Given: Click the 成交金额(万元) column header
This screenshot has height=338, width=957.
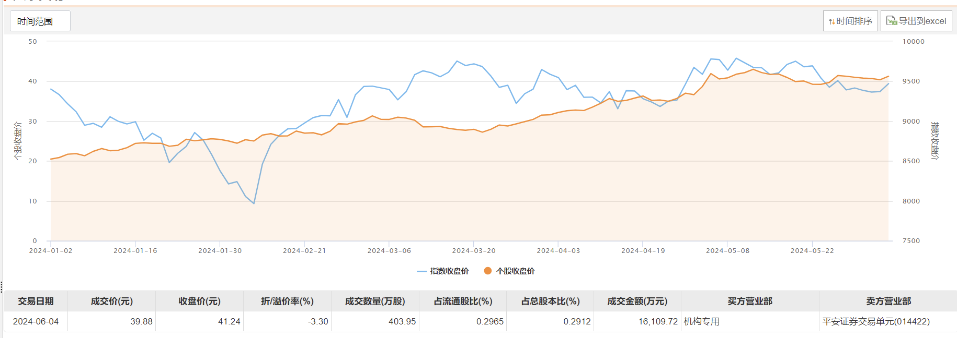Looking at the screenshot, I should pyautogui.click(x=637, y=301).
